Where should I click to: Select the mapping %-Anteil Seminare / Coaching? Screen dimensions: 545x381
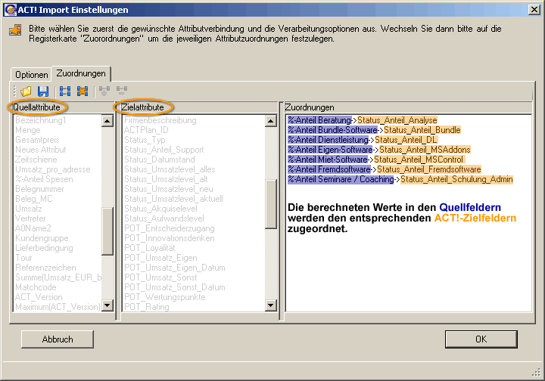click(400, 179)
